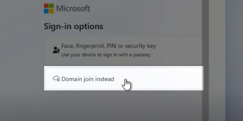
Task: Click the red square of Microsoft logo
Action: pos(46,6)
